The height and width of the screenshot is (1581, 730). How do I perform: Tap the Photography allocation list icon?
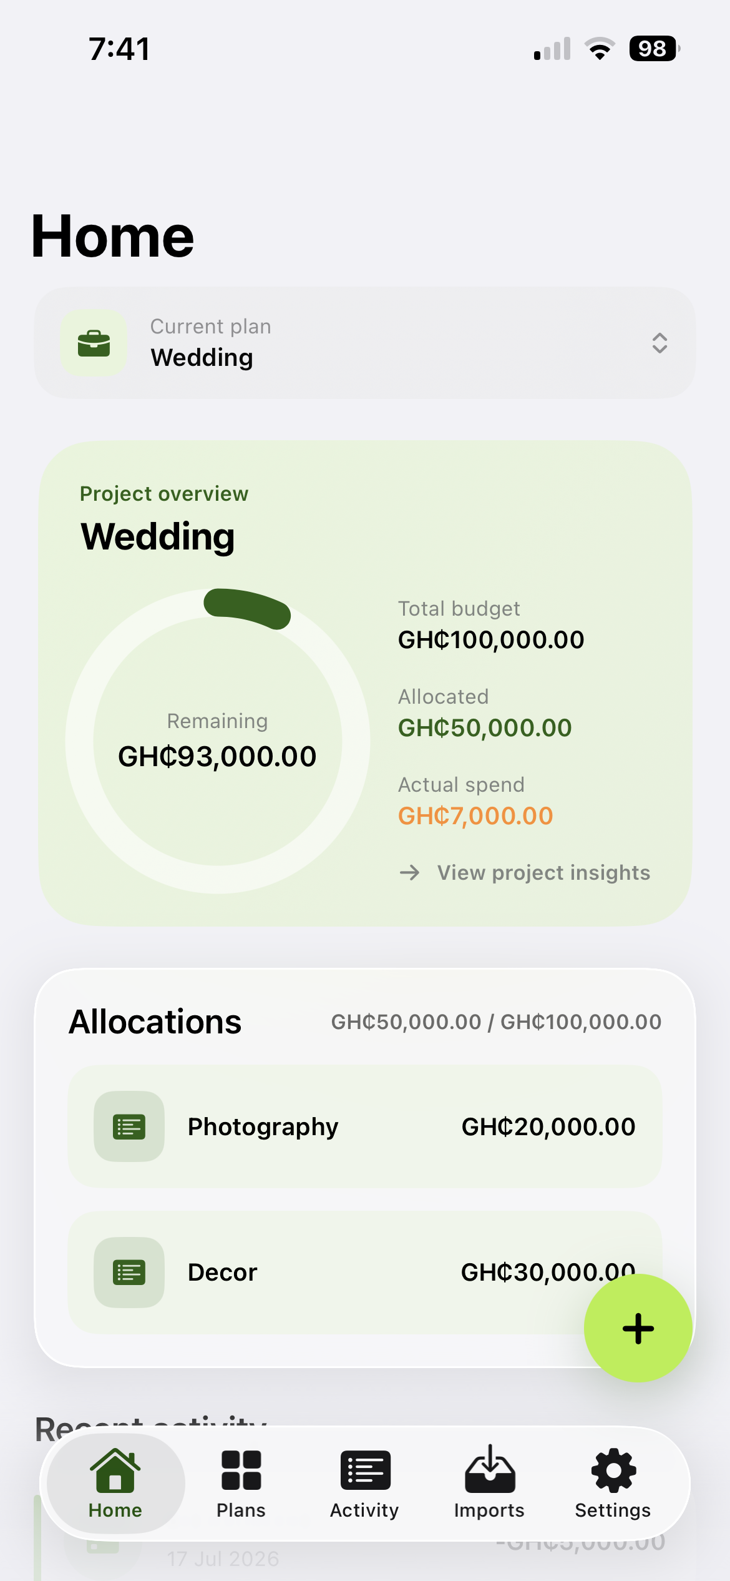(129, 1126)
